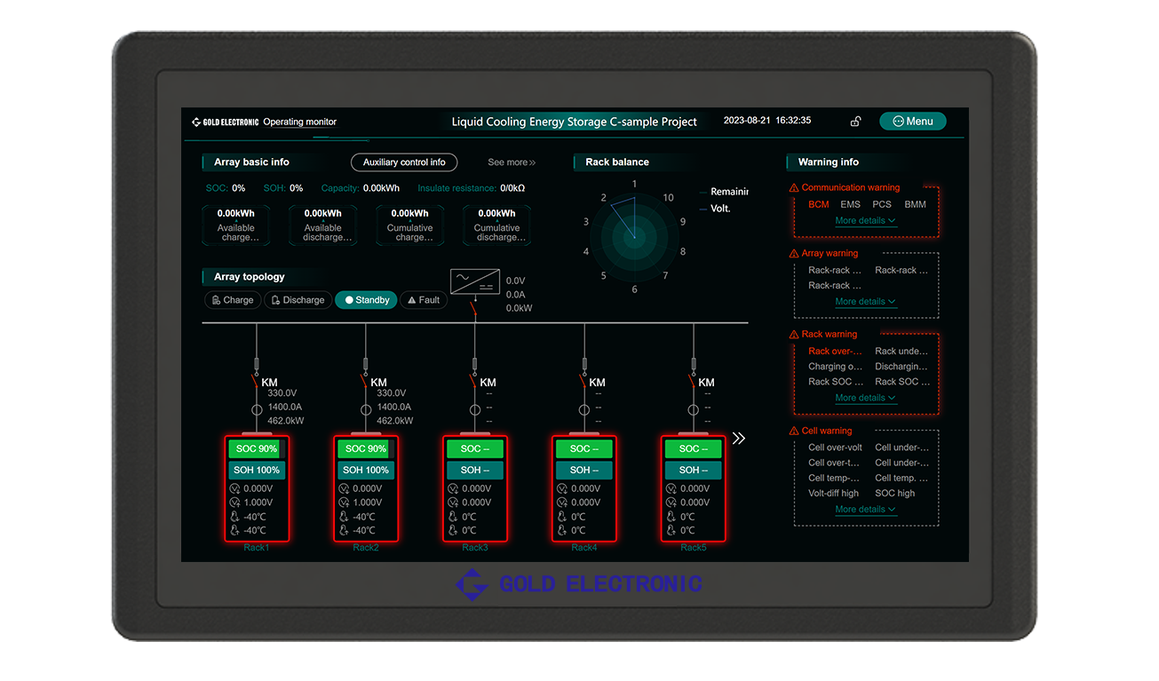Viewport: 1159px width, 681px height.
Task: Click the Gold Electronic logo in header
Action: point(226,123)
